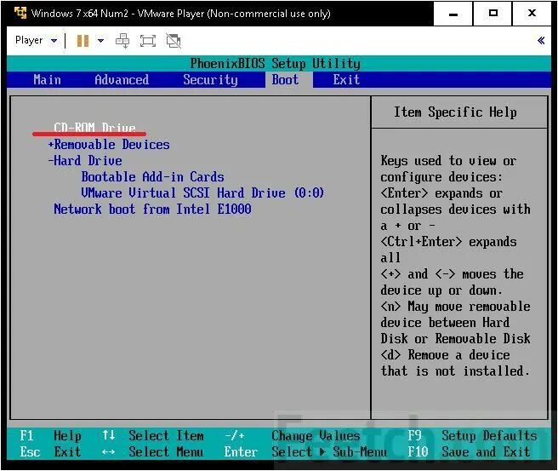Select the Boot BIOS tab
558x471 pixels.
285,79
